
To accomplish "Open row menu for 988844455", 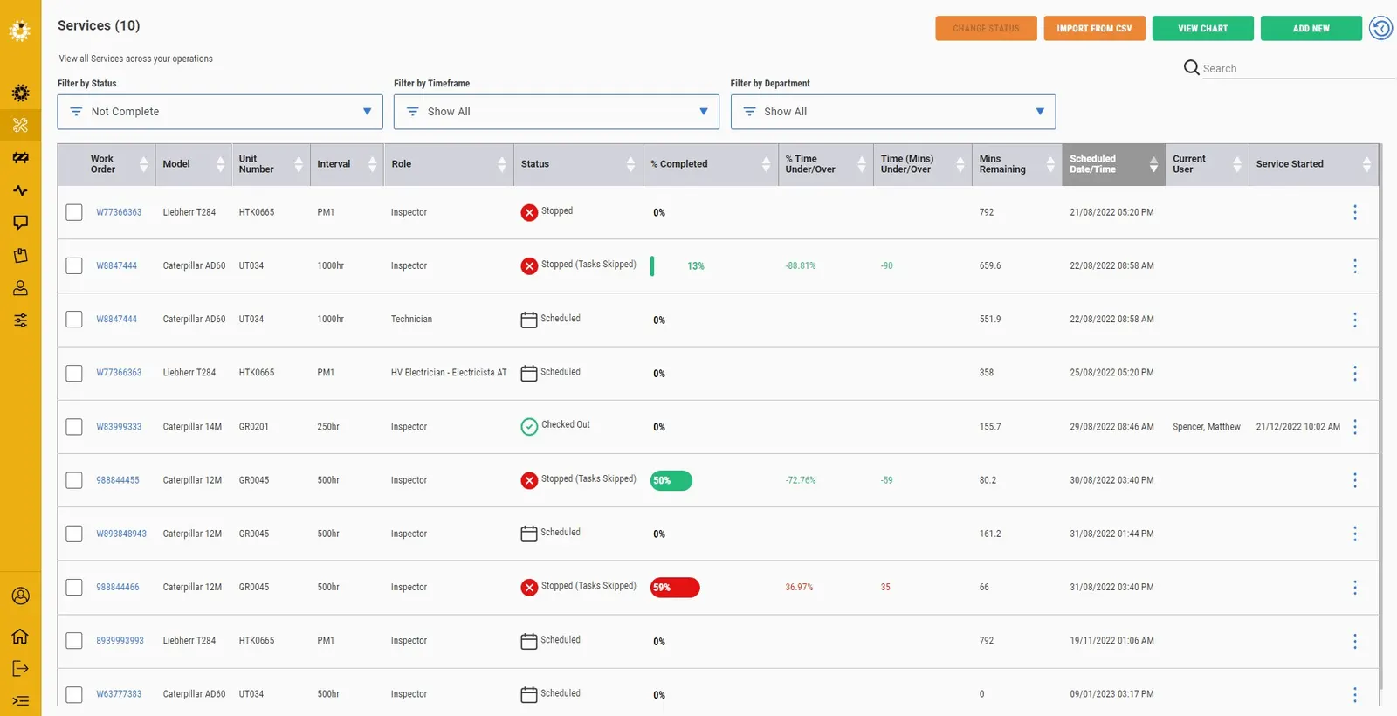I will coord(1355,480).
